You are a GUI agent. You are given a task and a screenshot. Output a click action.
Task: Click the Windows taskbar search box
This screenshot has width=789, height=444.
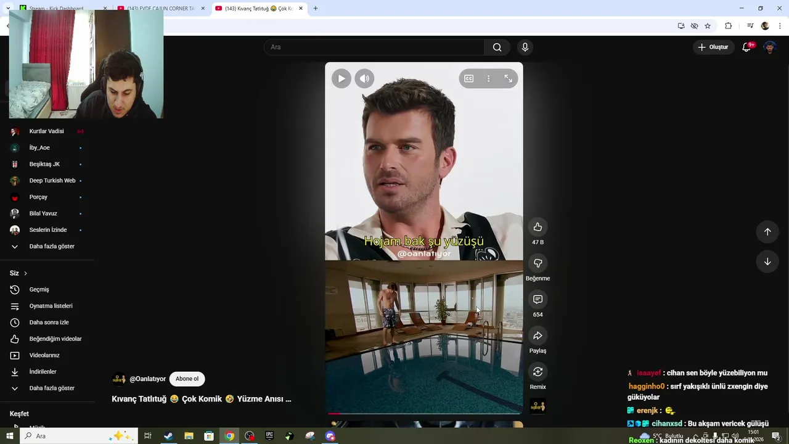coord(79,436)
